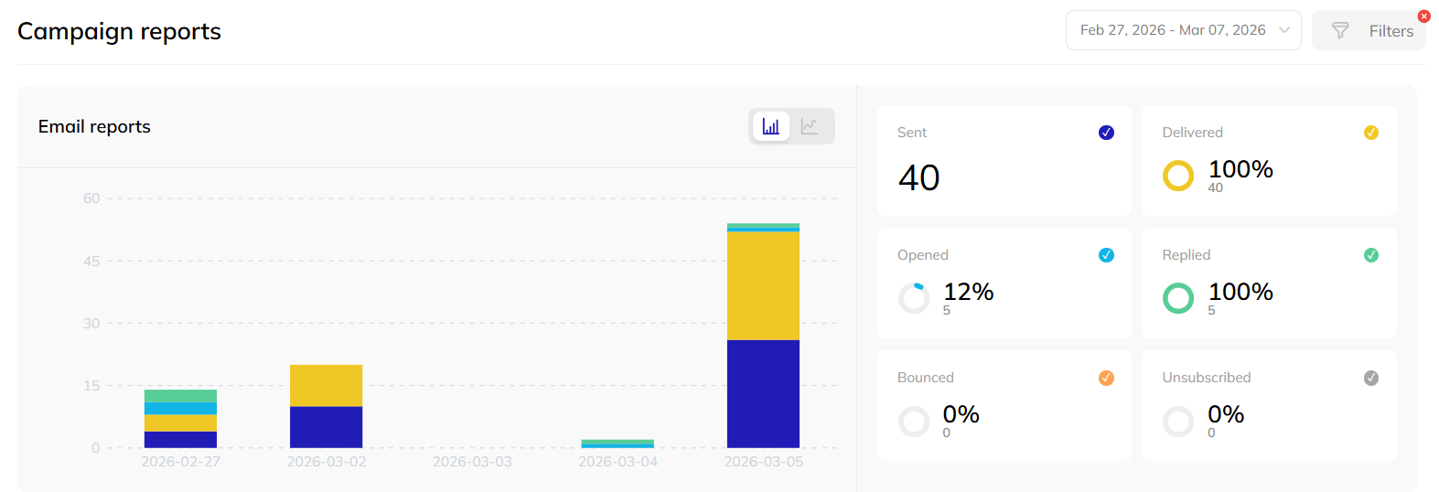Click the funnel Filters icon
Viewport: 1439px width, 492px height.
point(1340,31)
